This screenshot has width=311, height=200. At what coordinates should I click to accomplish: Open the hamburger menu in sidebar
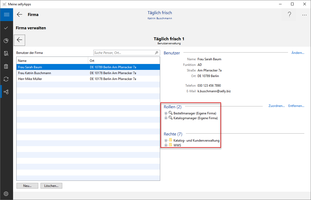(6, 15)
